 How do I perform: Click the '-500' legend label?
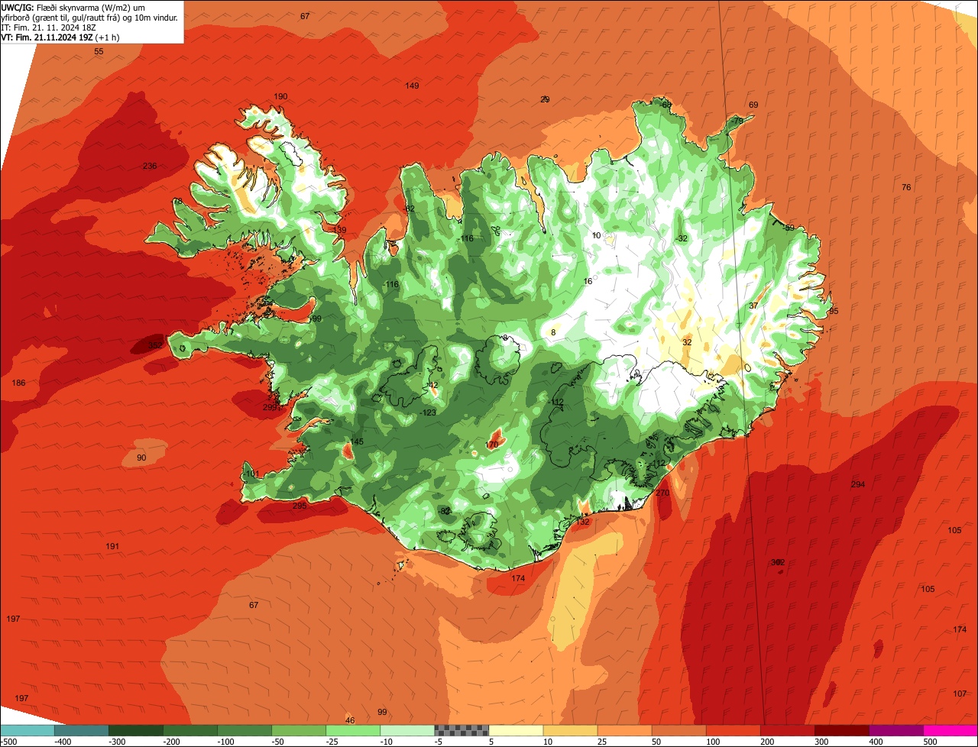[8, 742]
